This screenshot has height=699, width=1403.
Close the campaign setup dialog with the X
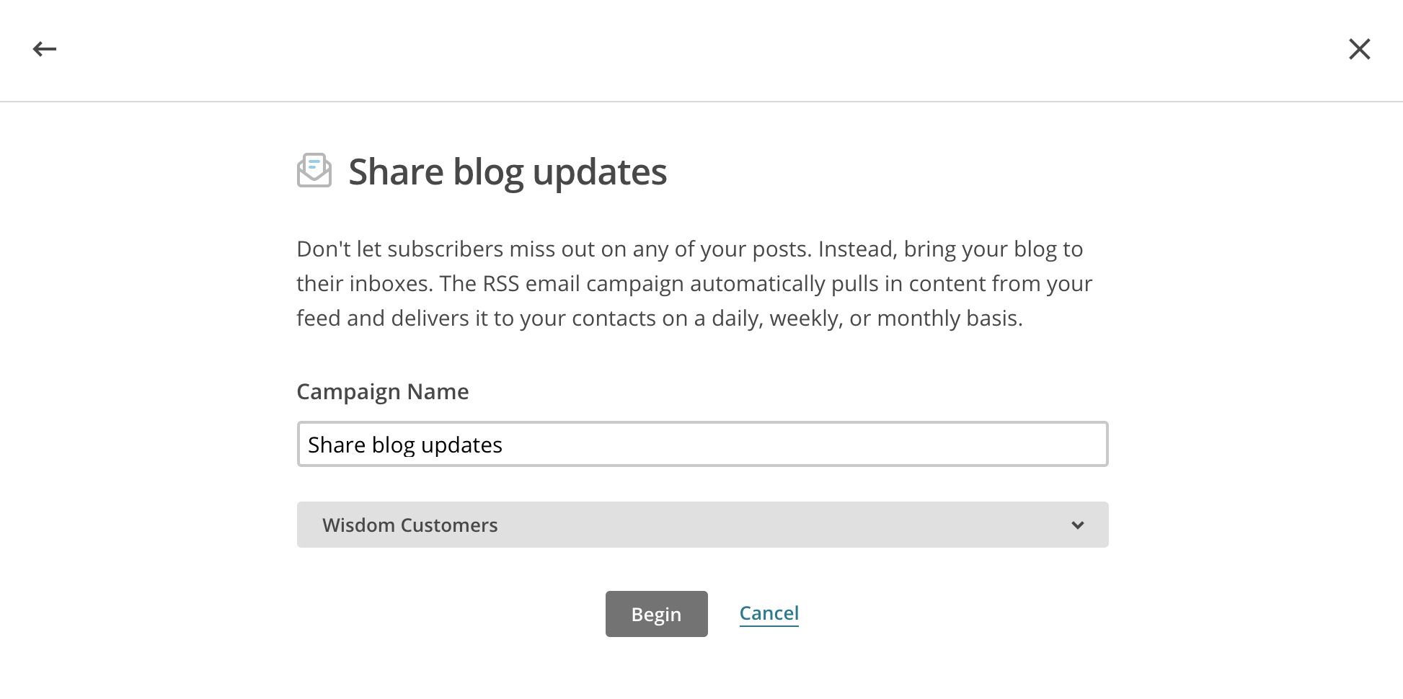point(1360,49)
